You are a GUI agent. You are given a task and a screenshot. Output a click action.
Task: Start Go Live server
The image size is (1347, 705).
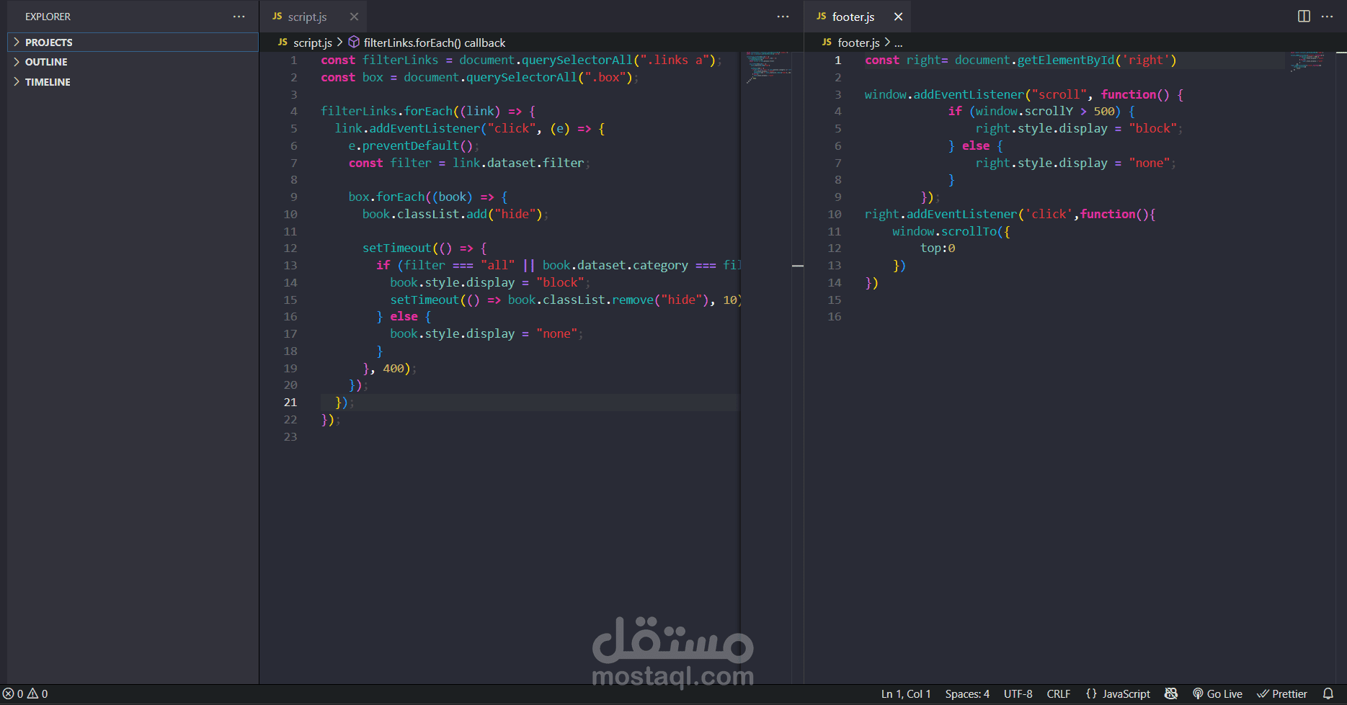pyautogui.click(x=1217, y=693)
